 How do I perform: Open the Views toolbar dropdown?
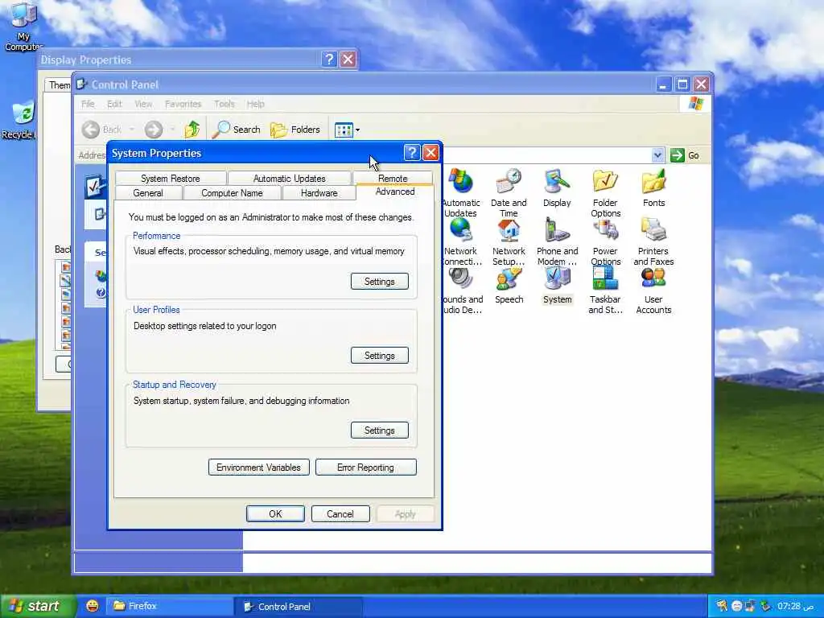point(347,130)
